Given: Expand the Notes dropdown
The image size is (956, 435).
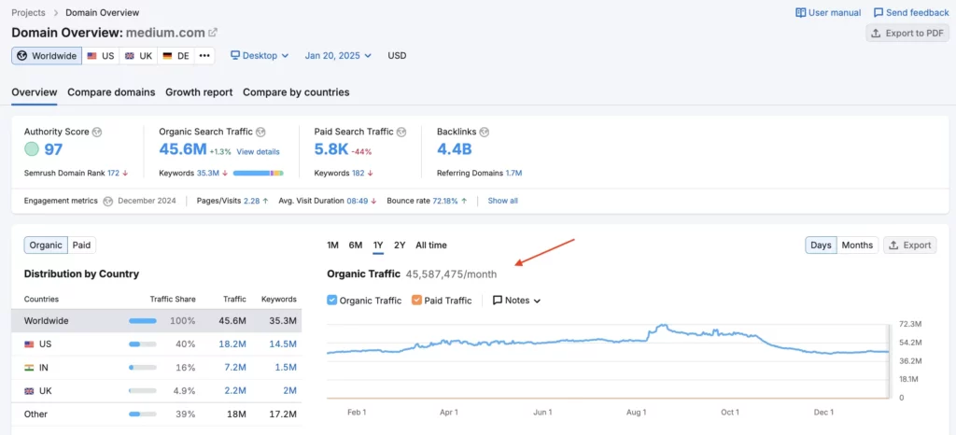Looking at the screenshot, I should tap(516, 301).
